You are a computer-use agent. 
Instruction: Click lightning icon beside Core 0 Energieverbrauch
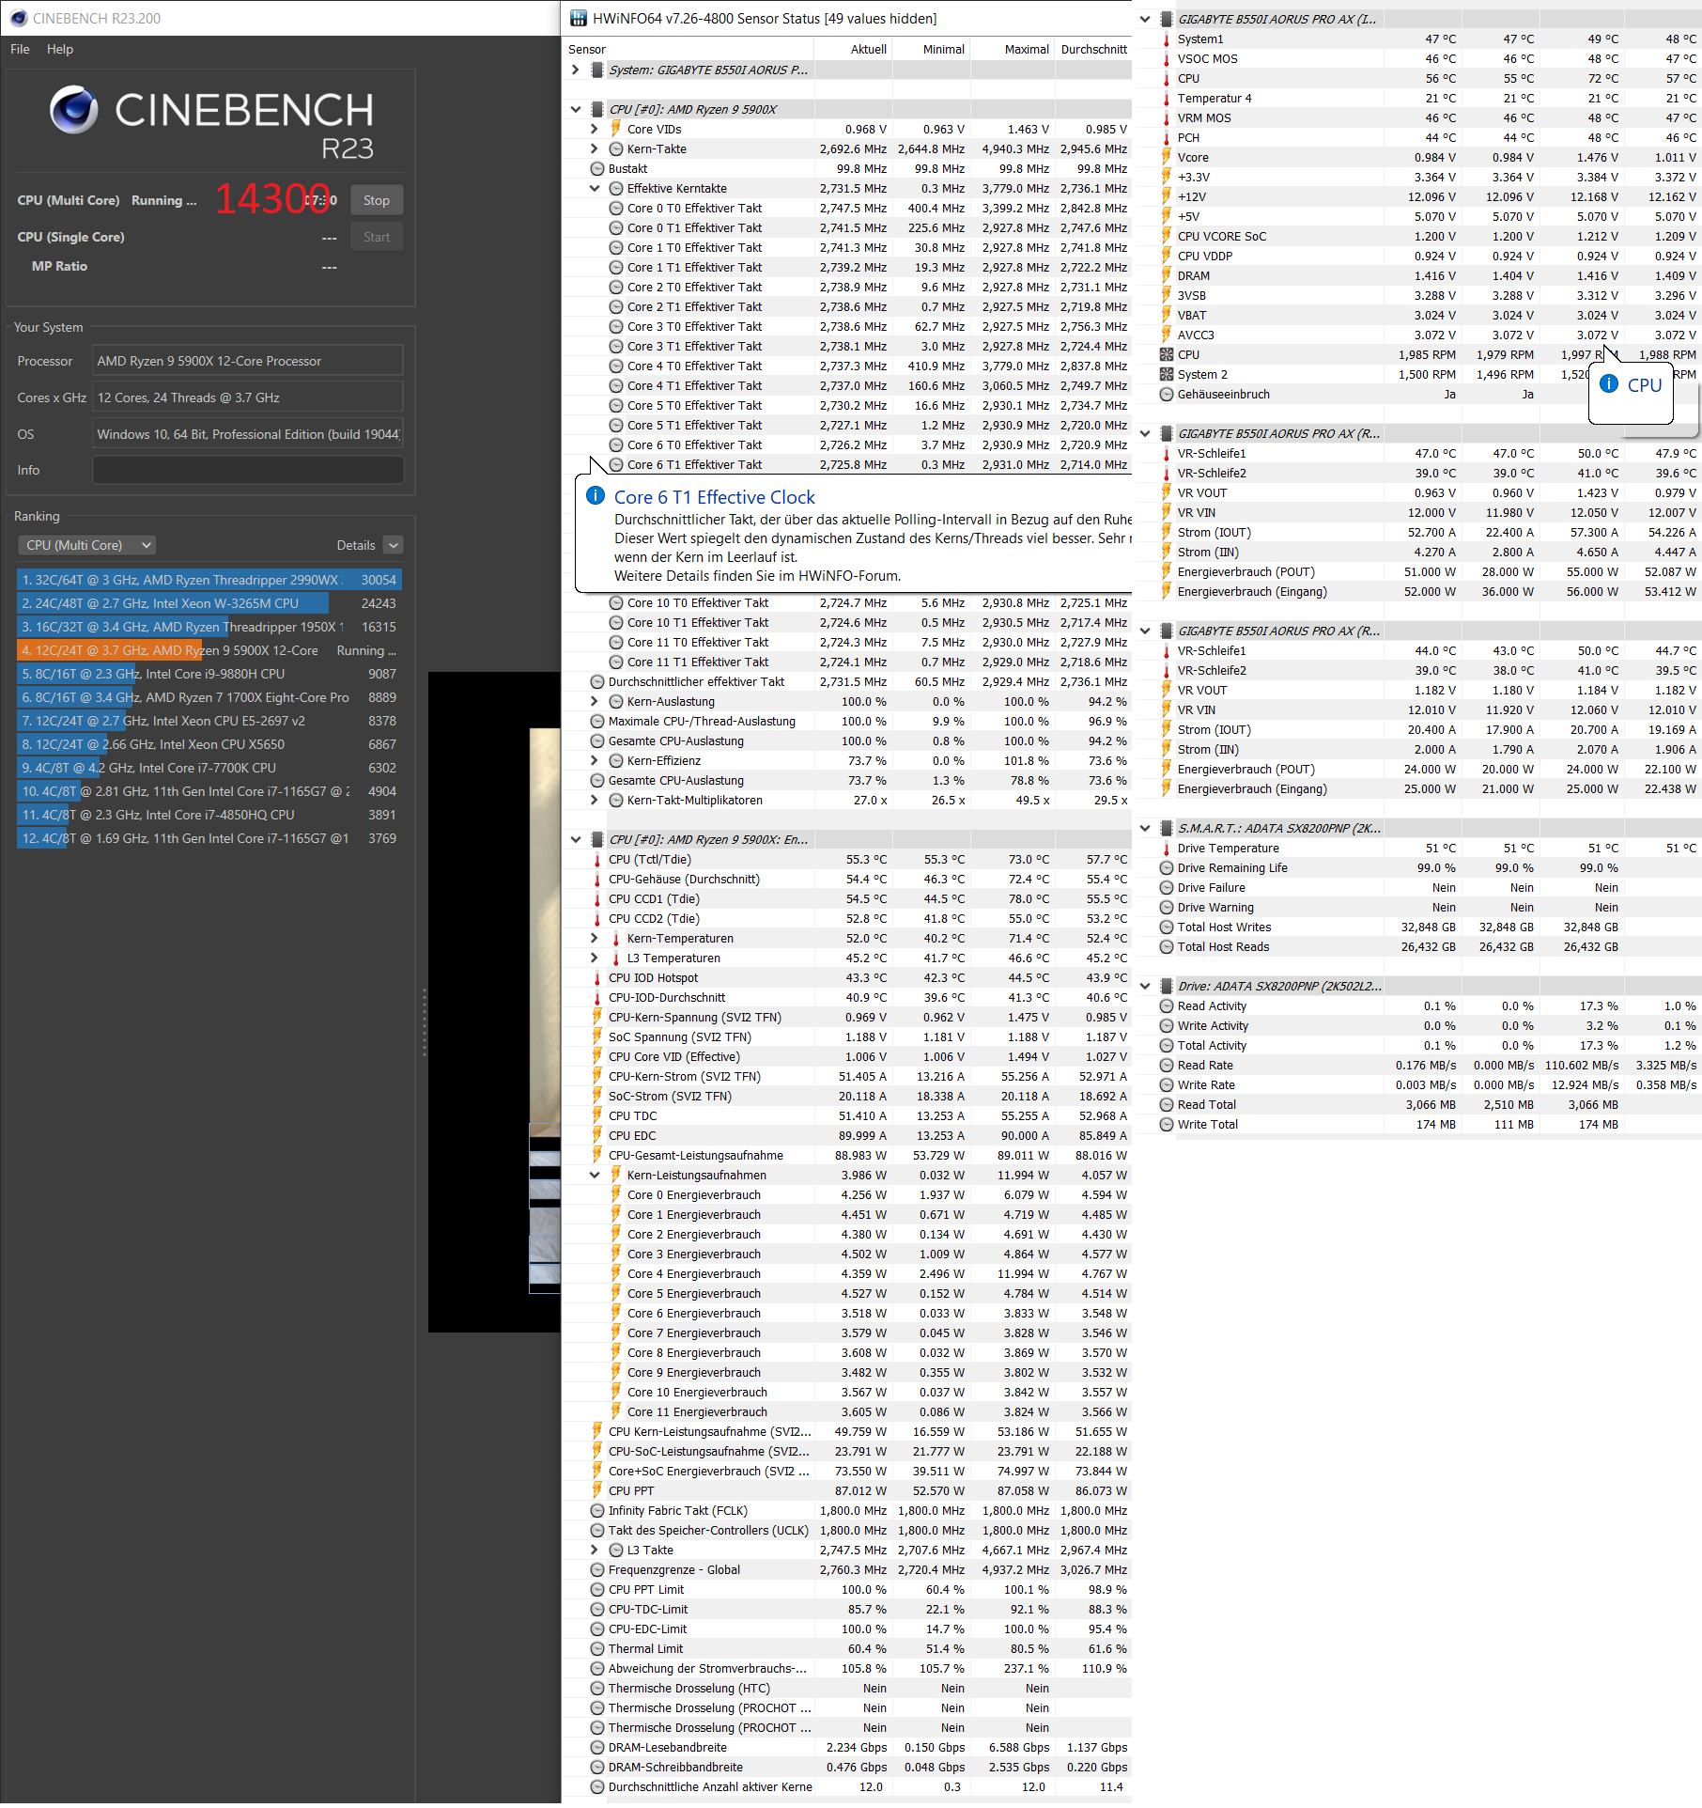pyautogui.click(x=616, y=1194)
